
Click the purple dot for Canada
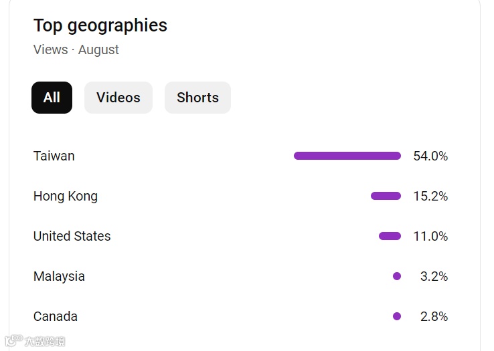click(x=397, y=316)
